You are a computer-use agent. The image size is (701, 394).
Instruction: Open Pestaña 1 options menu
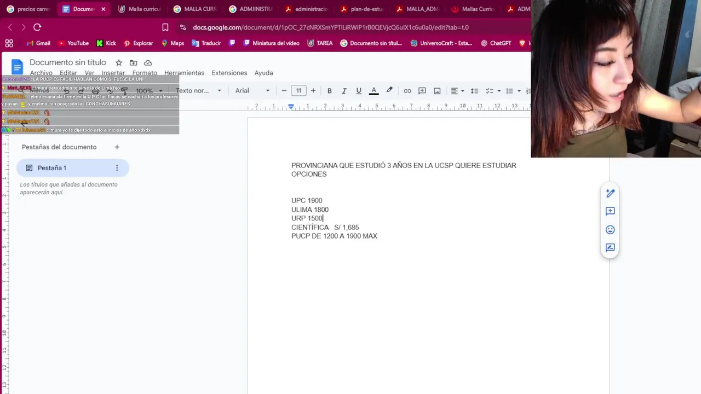click(117, 168)
